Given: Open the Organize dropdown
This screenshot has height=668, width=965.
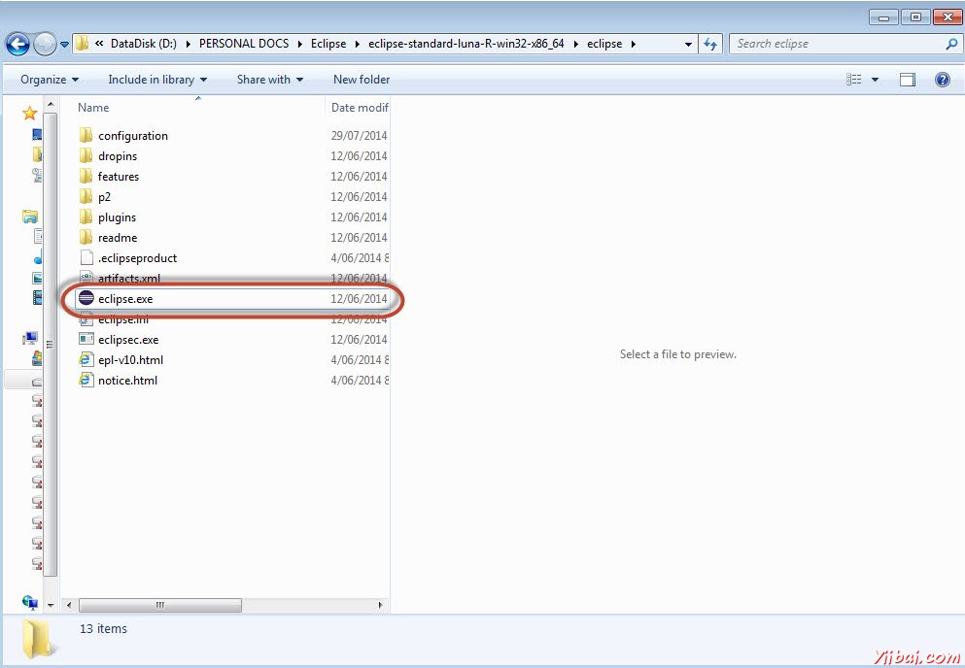Looking at the screenshot, I should [x=47, y=79].
